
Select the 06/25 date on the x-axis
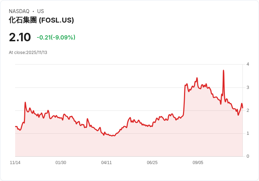coord(152,163)
